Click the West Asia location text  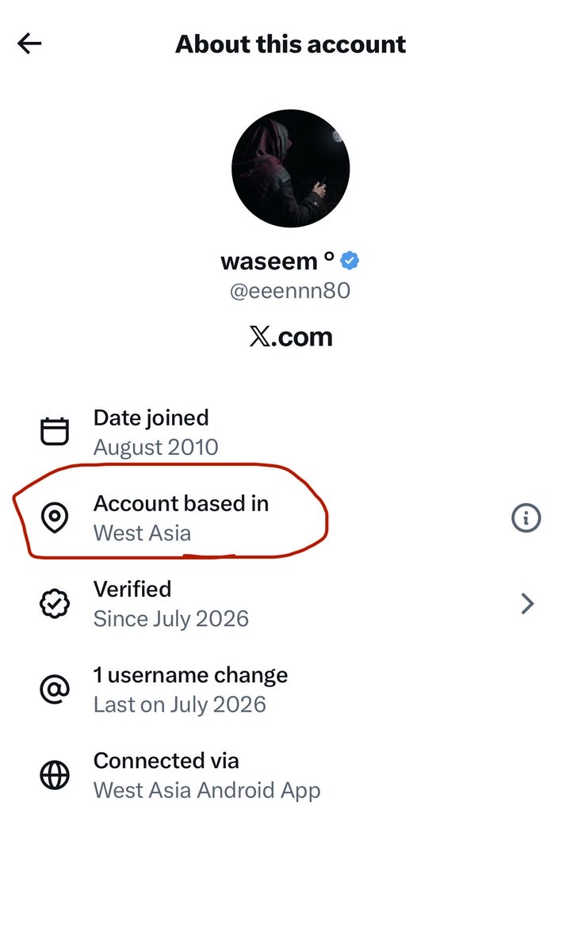coord(143,533)
